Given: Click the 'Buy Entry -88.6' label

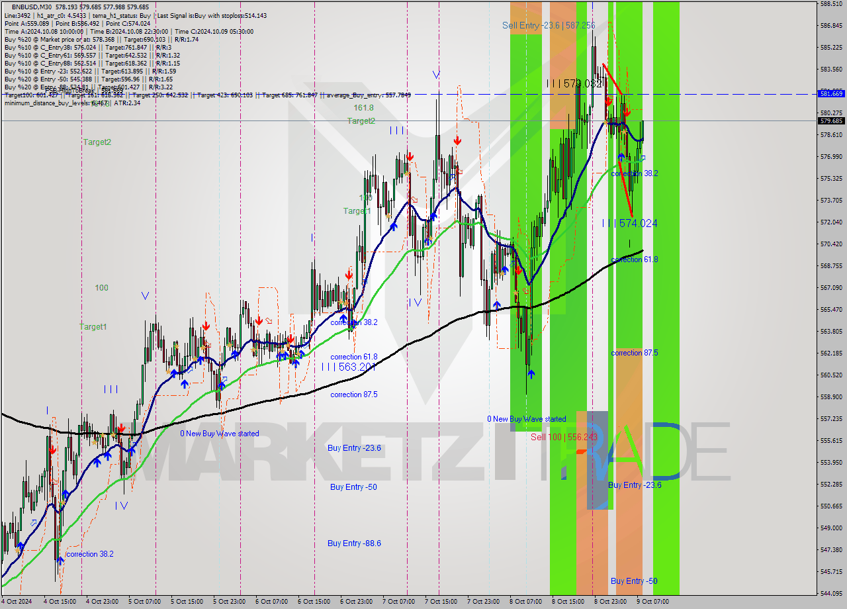Looking at the screenshot, I should [x=354, y=543].
